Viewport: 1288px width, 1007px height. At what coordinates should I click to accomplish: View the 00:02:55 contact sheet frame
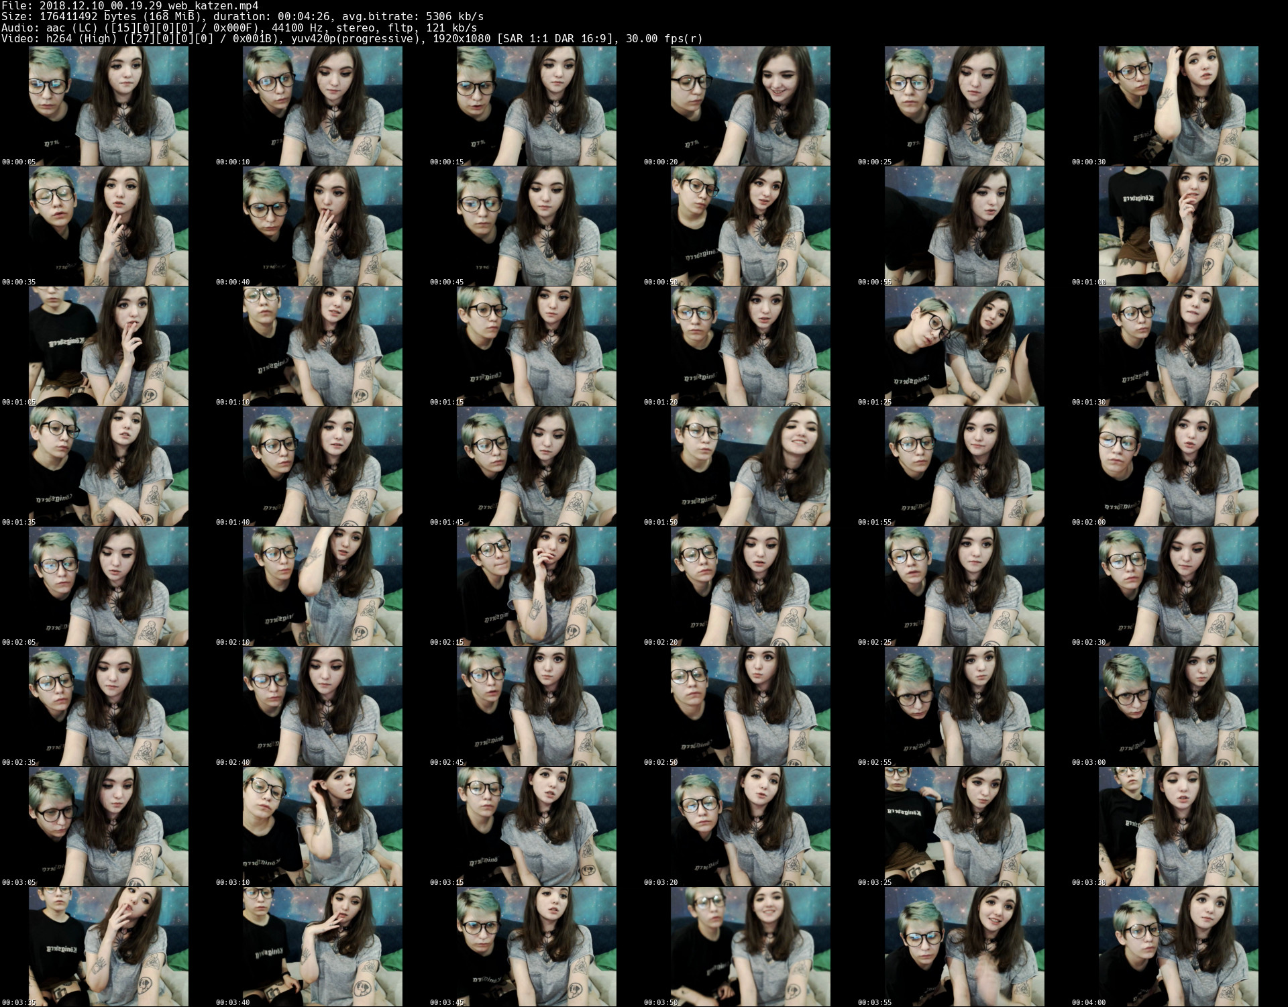click(965, 706)
